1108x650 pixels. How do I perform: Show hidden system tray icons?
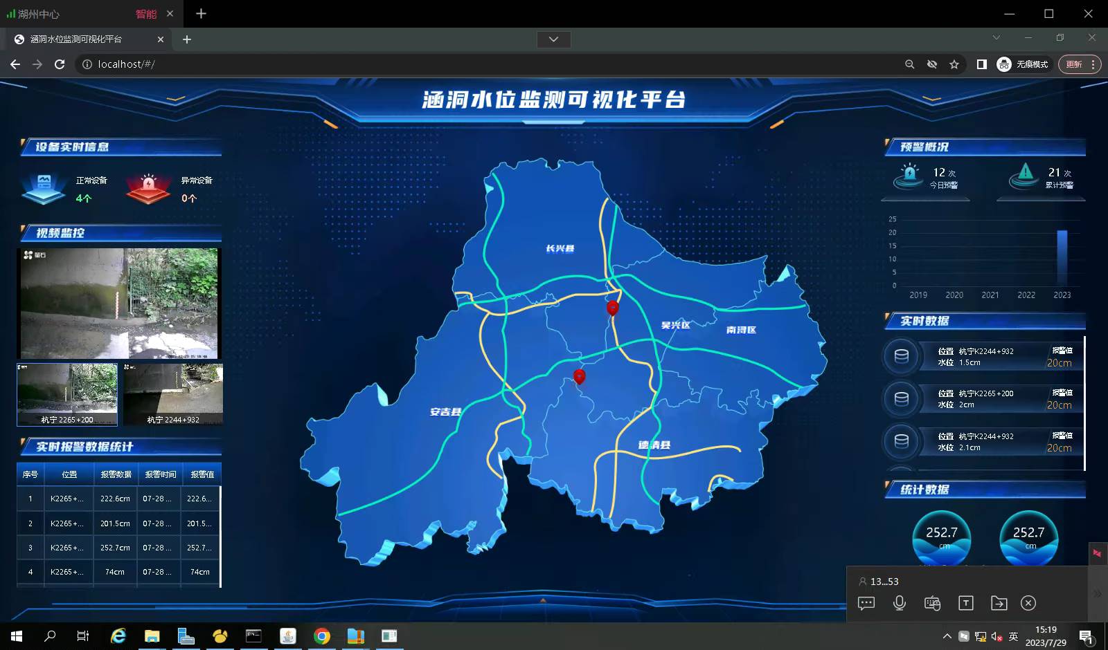(947, 636)
